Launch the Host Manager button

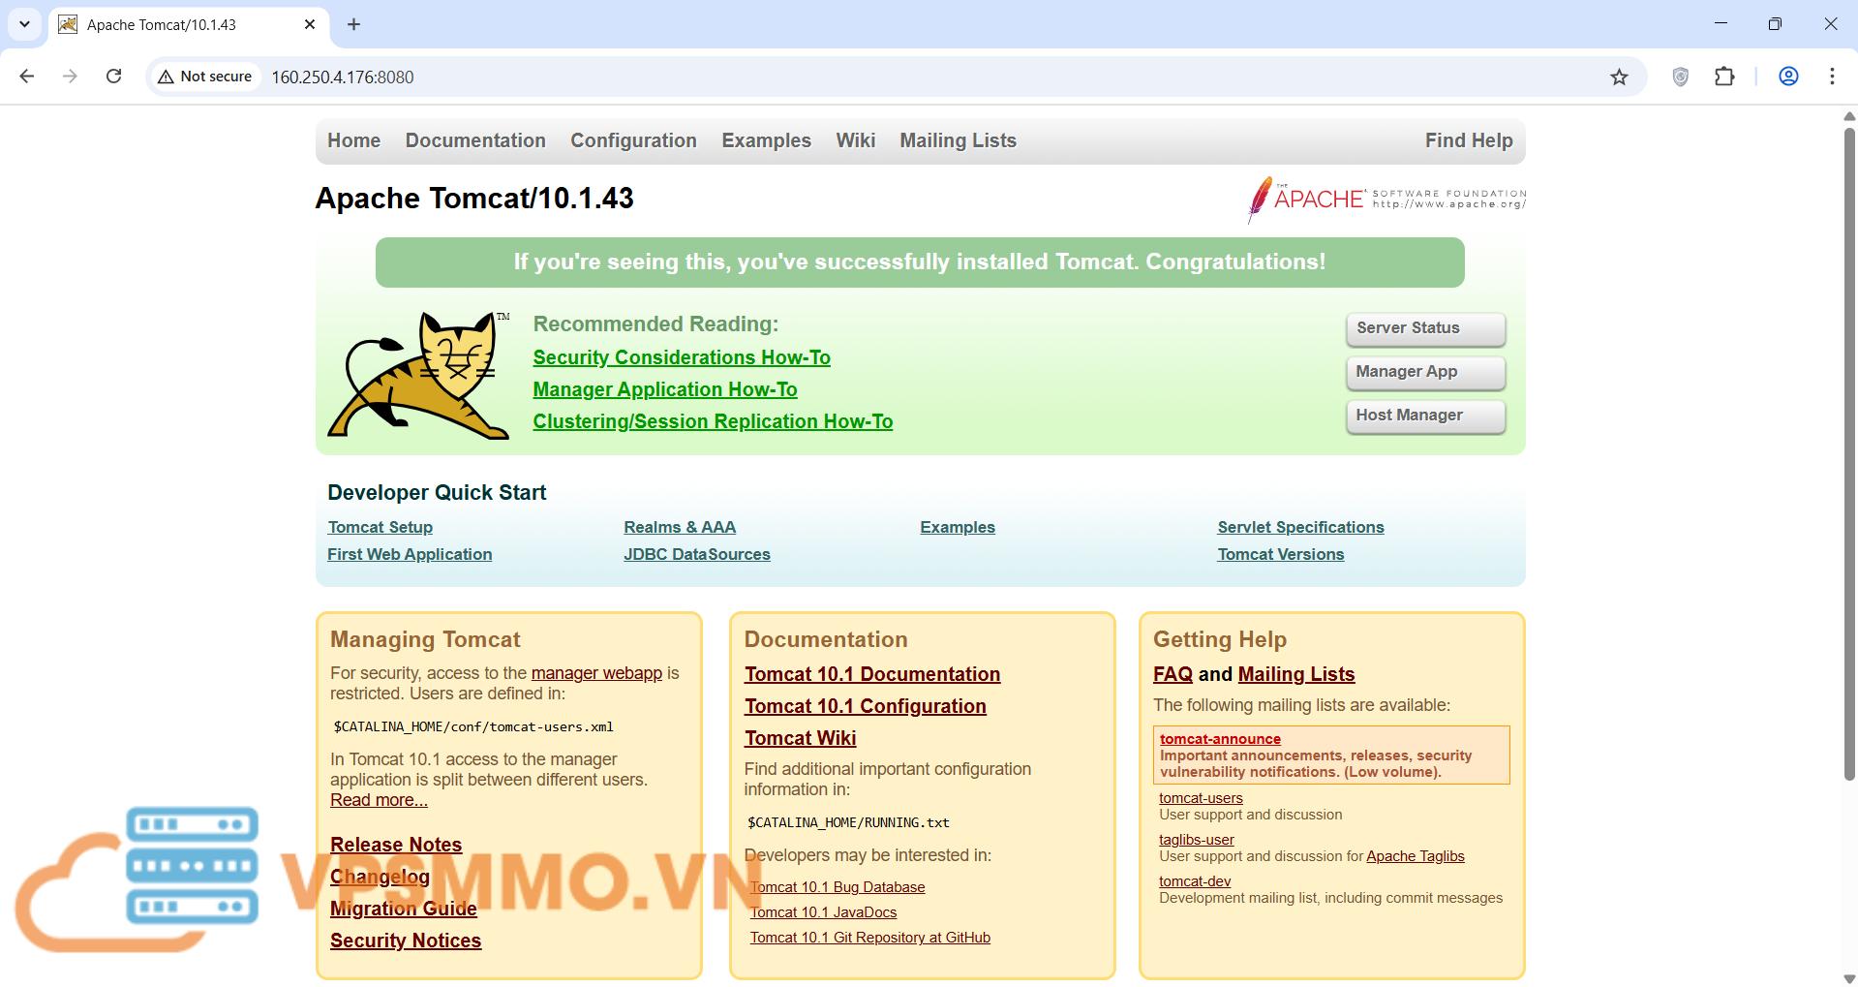tap(1424, 416)
